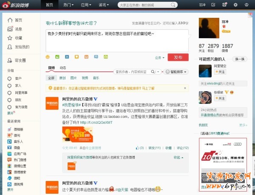Click 换一换 to refresh suggestions

click(x=240, y=59)
